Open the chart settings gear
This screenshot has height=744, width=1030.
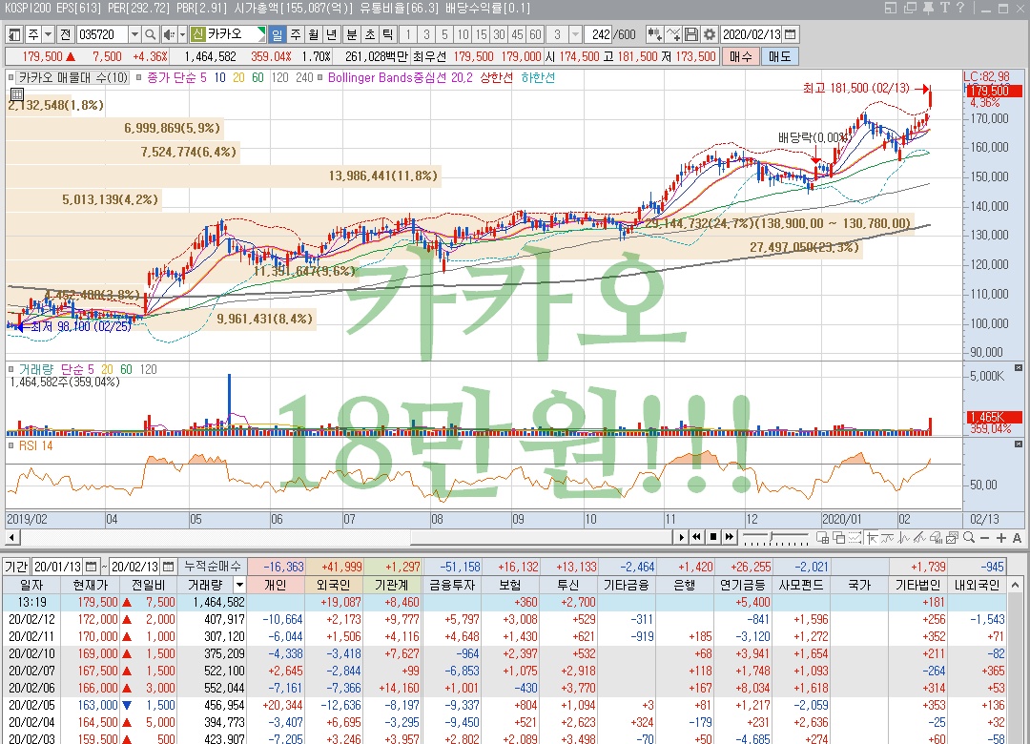[710, 35]
